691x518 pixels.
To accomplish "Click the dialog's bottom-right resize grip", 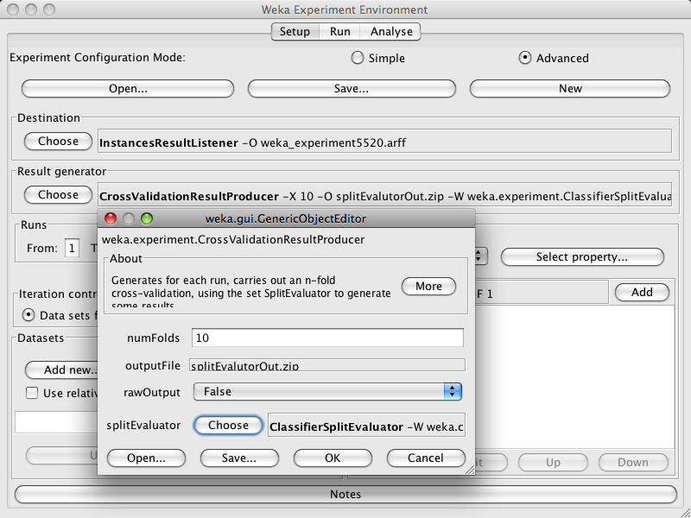I will click(470, 470).
